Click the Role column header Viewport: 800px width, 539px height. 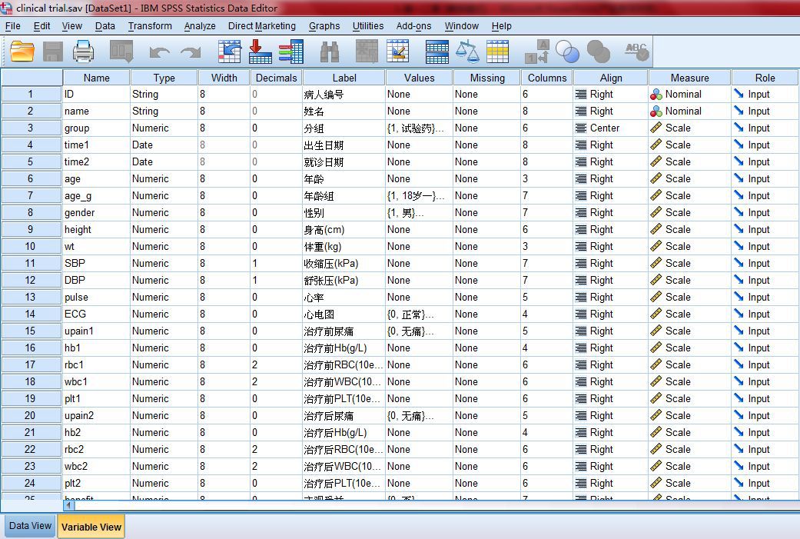click(765, 78)
